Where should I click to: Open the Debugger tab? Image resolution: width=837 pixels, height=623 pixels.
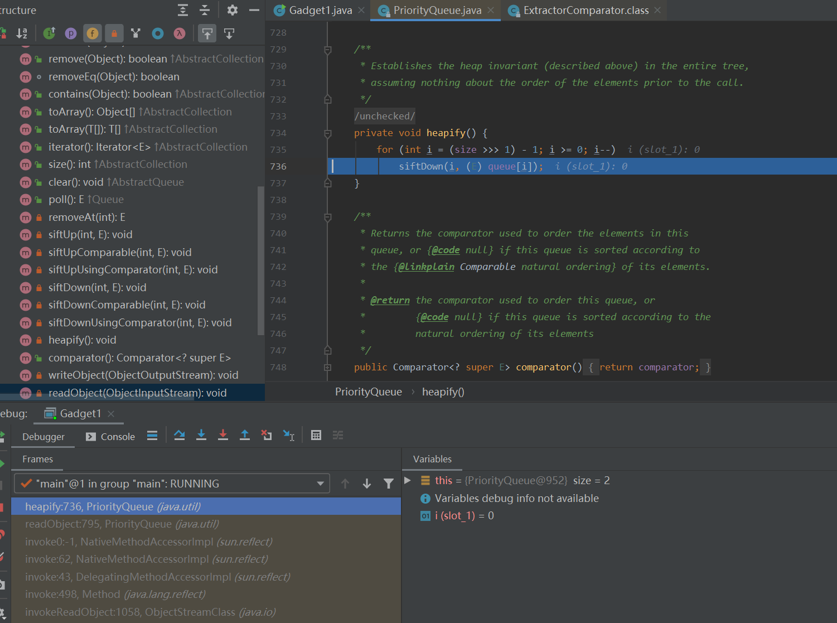[43, 437]
